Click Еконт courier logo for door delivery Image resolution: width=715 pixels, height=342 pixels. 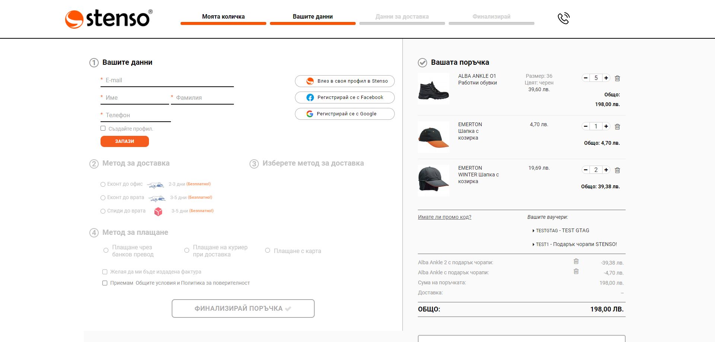tap(157, 198)
